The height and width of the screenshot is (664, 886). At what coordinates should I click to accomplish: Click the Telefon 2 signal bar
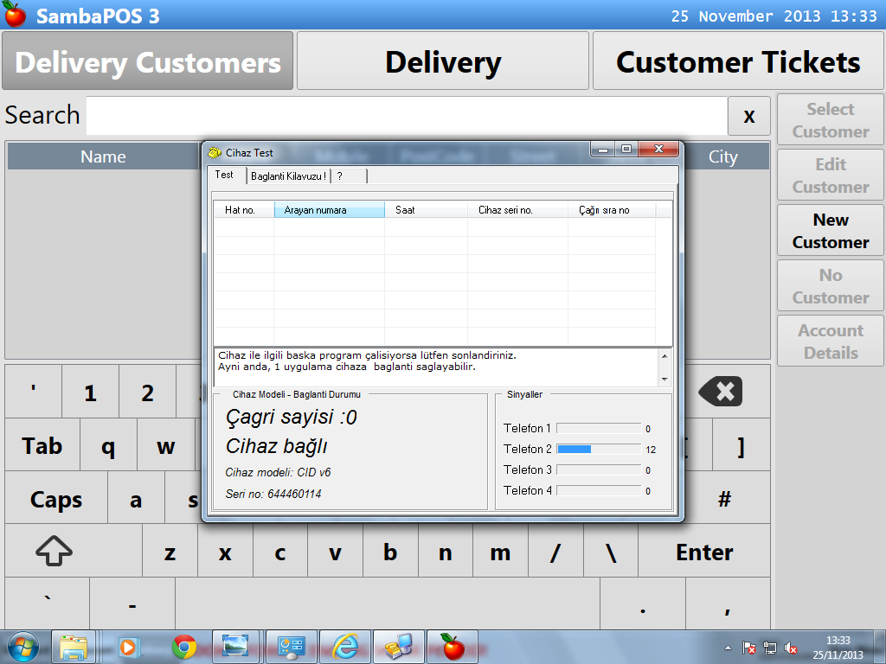598,450
